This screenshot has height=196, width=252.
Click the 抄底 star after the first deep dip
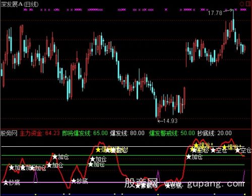click(x=74, y=181)
